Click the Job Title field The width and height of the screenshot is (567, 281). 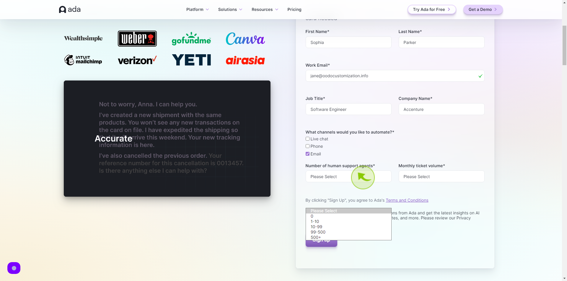(348, 109)
